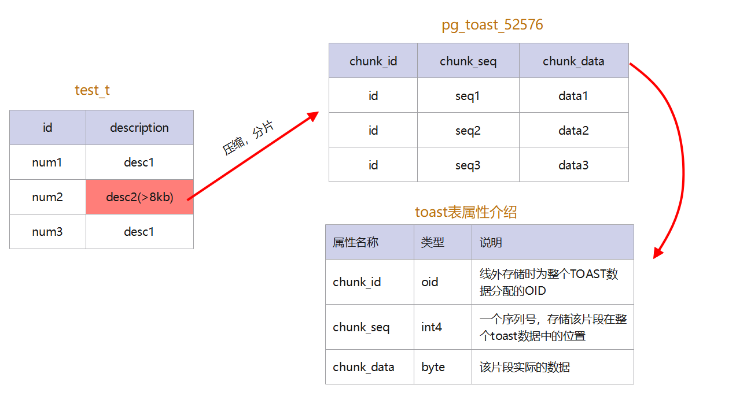
Task: Click chunk_seq header in pg_toast_52576 table
Action: 468,61
